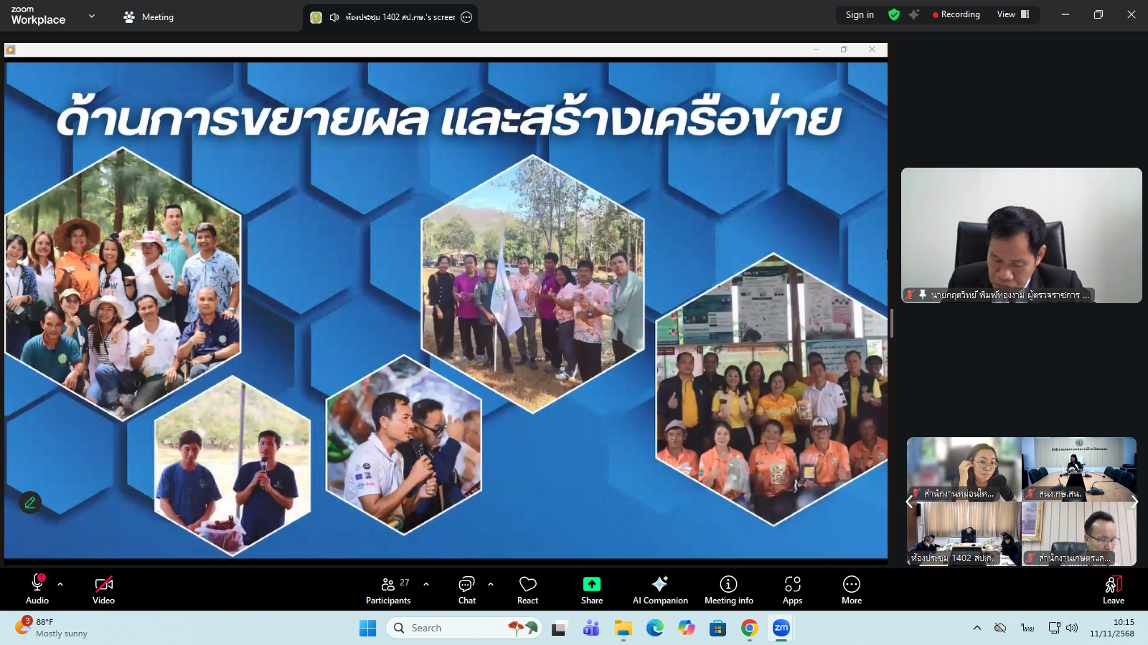Show Meeting info
The height and width of the screenshot is (645, 1148).
coord(728,589)
